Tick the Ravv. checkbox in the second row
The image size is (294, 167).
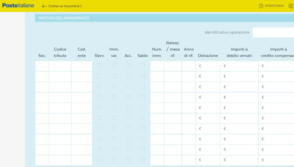[99, 76]
